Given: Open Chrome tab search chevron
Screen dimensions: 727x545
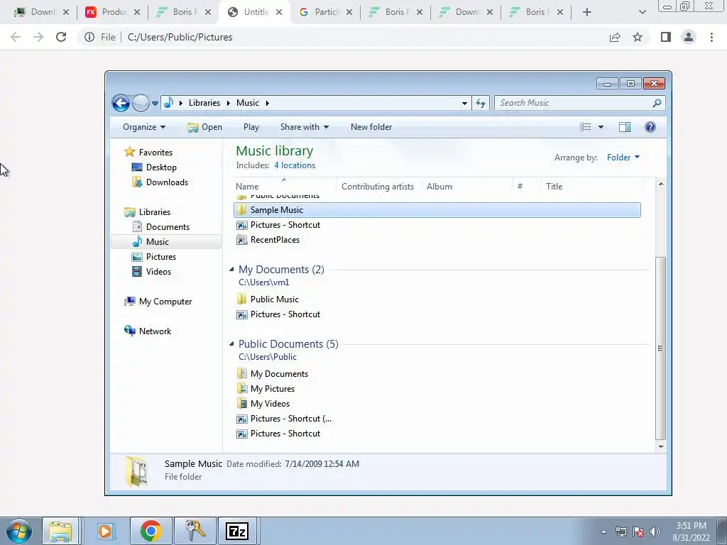Looking at the screenshot, I should 642,12.
